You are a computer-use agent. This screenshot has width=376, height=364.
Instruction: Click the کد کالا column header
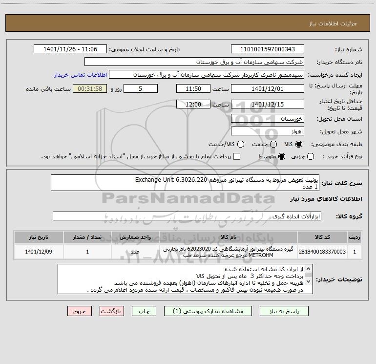pyautogui.click(x=322, y=237)
